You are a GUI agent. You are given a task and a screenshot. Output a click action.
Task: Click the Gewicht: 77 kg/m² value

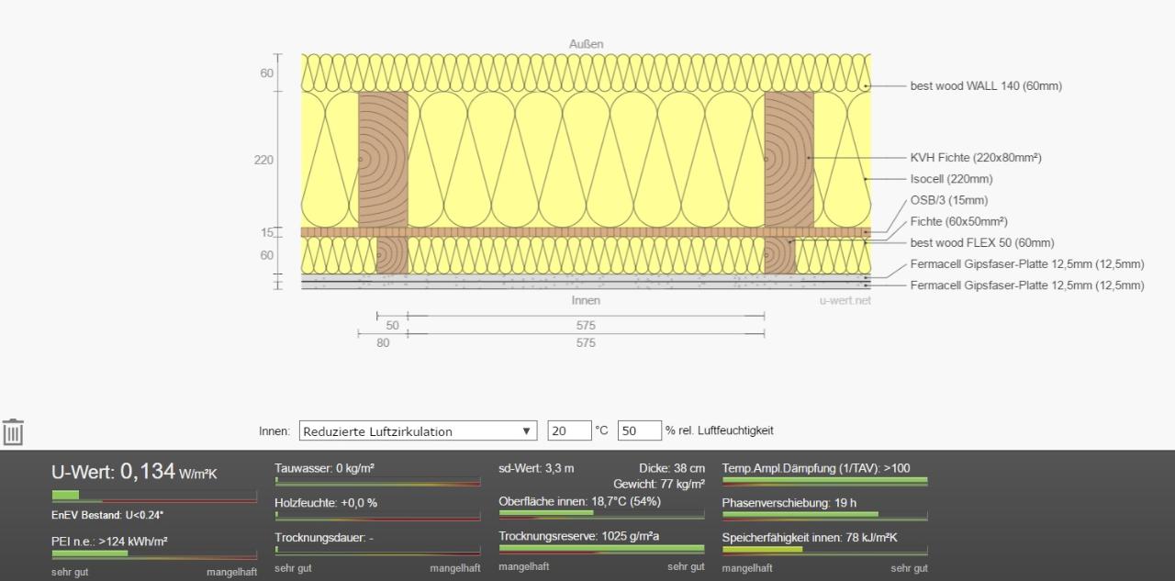[x=659, y=484]
